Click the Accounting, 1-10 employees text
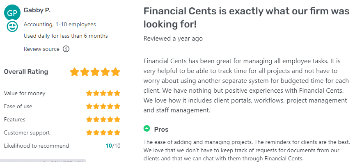The width and height of the screenshot is (362, 162). coord(60,24)
